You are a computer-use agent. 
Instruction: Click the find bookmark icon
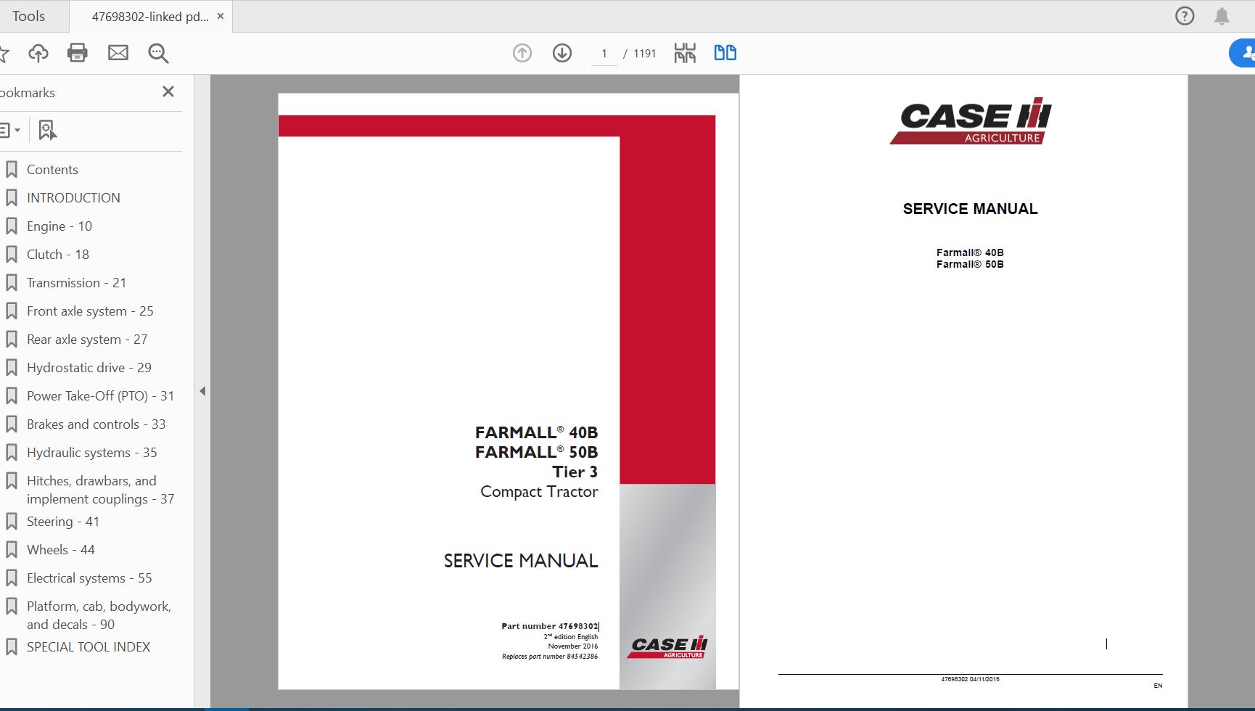click(x=47, y=130)
